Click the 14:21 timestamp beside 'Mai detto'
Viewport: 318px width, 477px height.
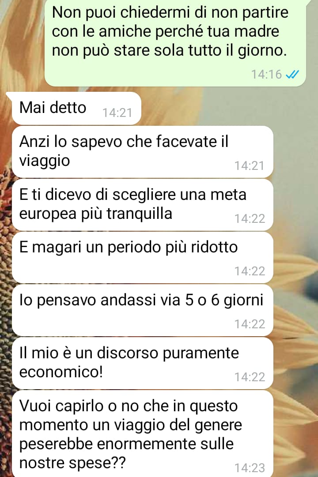[117, 113]
